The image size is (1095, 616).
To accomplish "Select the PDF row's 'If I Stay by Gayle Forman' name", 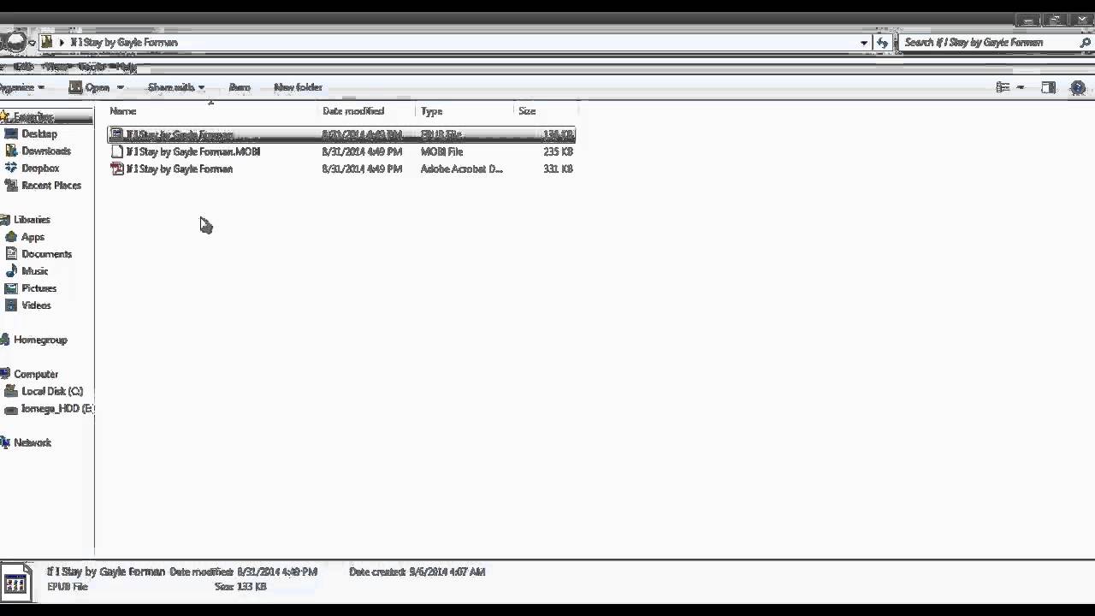I will coord(180,169).
